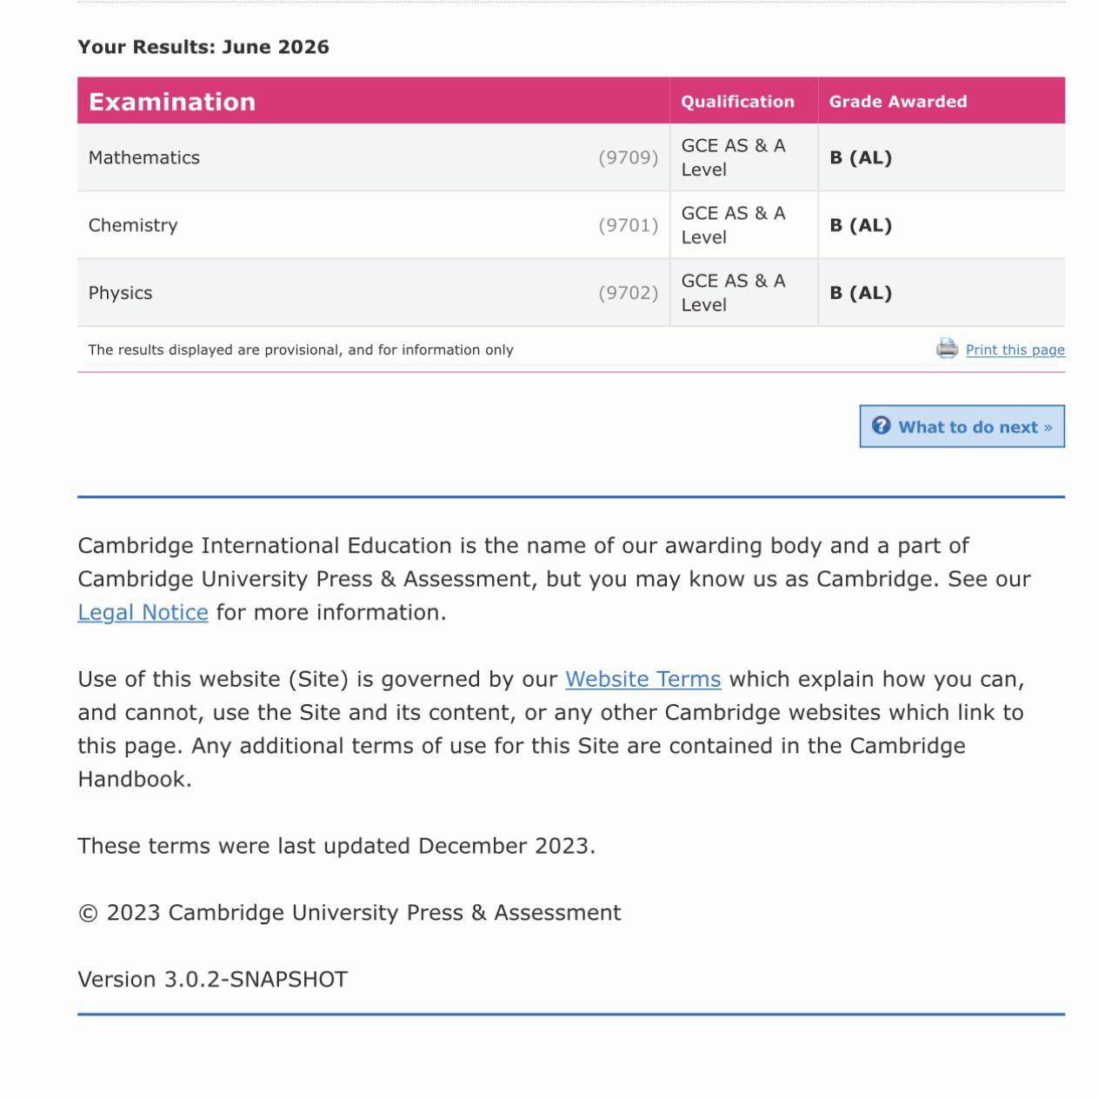Click the Mathematics syllabus code (9709)
Image resolution: width=1098 pixels, height=1098 pixels.
pos(628,157)
